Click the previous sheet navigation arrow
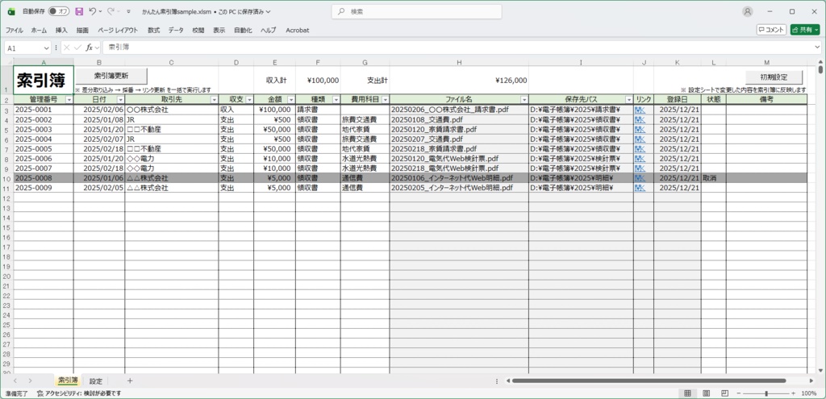Viewport: 826px width, 399px height. pos(16,380)
